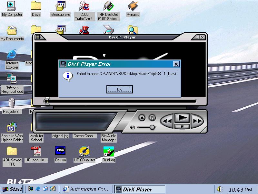Image resolution: width=258 pixels, height=194 pixels.
Task: Toggle fullscreen mode button in DivX Player
Action: (x=152, y=118)
